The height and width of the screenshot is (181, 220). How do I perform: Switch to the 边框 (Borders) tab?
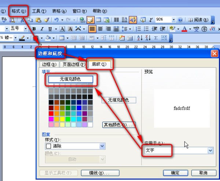(x=49, y=64)
